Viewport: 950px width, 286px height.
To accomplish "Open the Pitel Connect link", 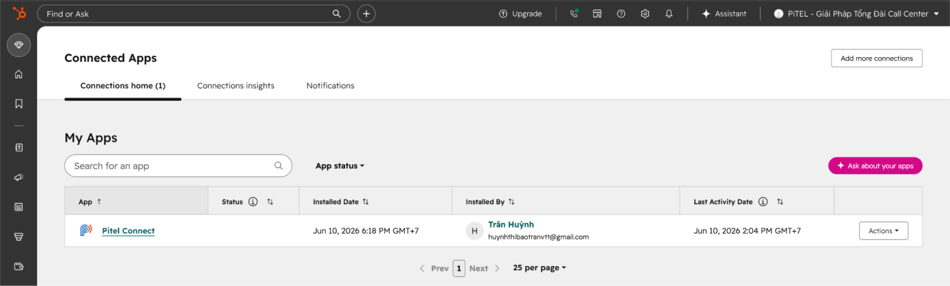I will [128, 231].
